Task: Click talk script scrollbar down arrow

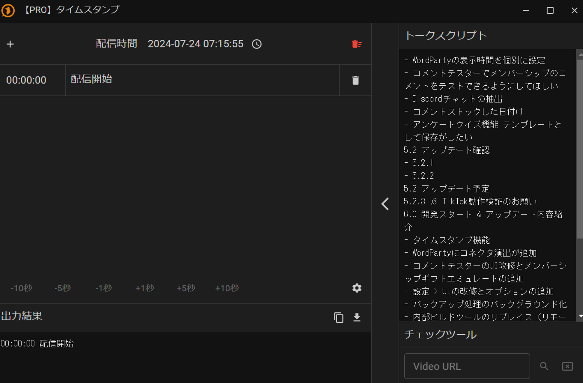Action: [580, 316]
